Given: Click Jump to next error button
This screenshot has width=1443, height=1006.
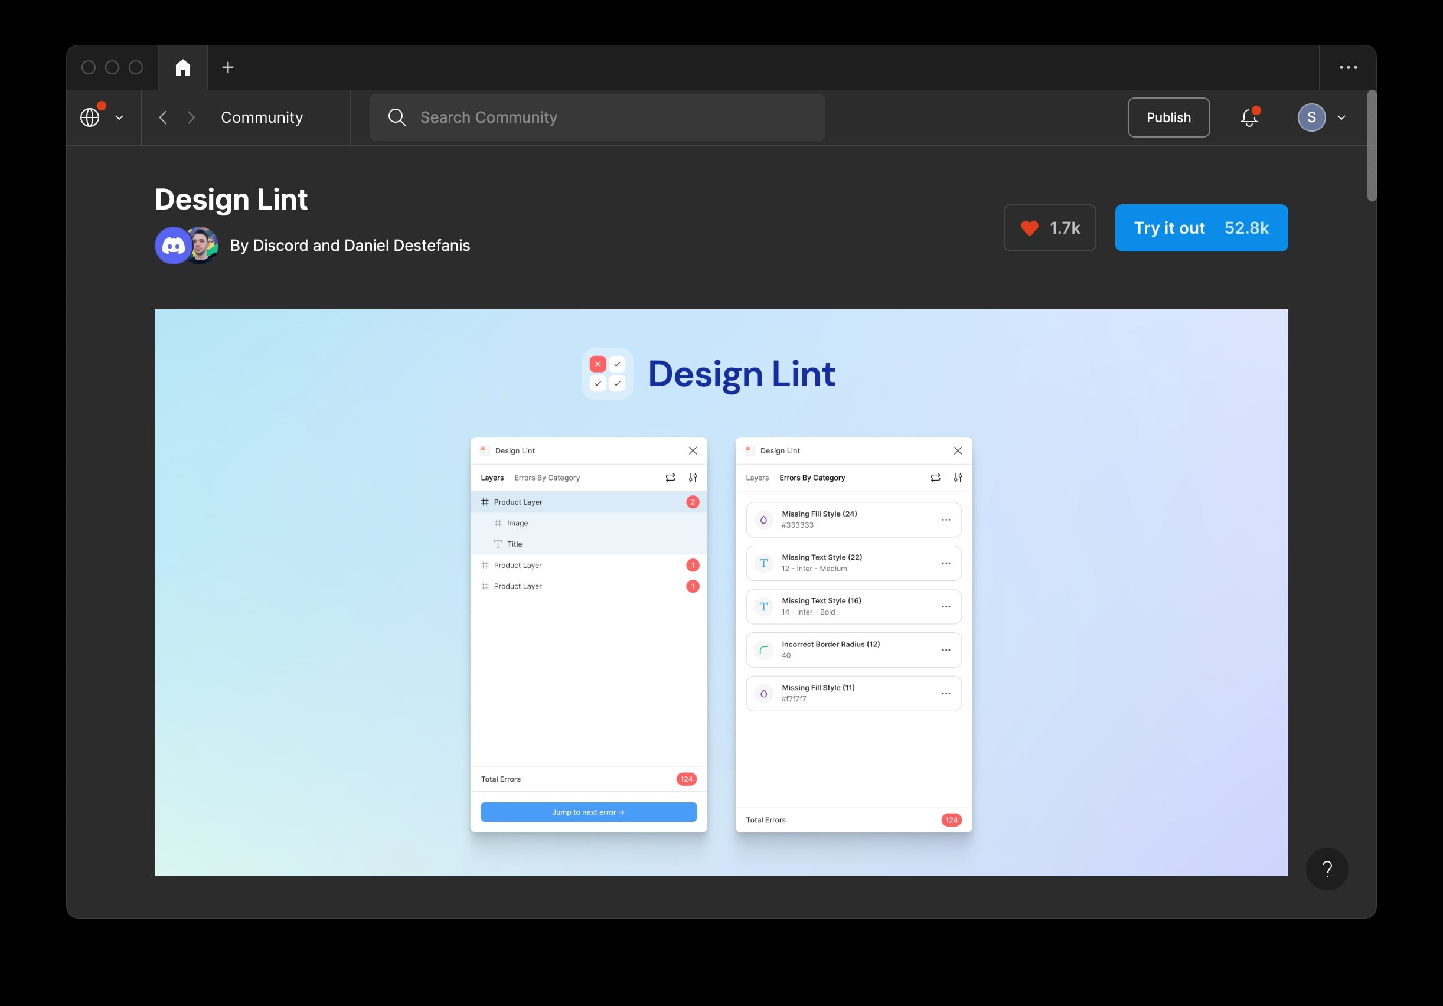Looking at the screenshot, I should tap(589, 812).
